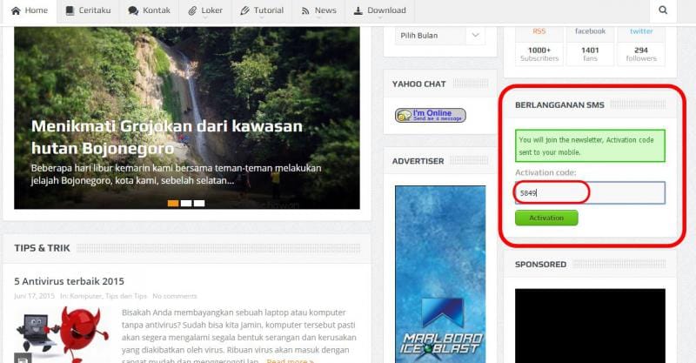The width and height of the screenshot is (696, 363).
Task: Open the Tips dan Tips category link
Action: click(x=126, y=296)
